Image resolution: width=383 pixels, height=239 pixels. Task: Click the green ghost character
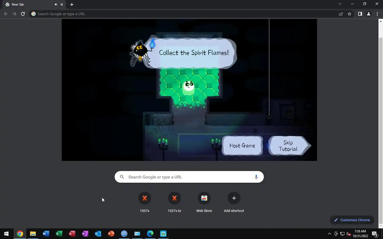[189, 88]
